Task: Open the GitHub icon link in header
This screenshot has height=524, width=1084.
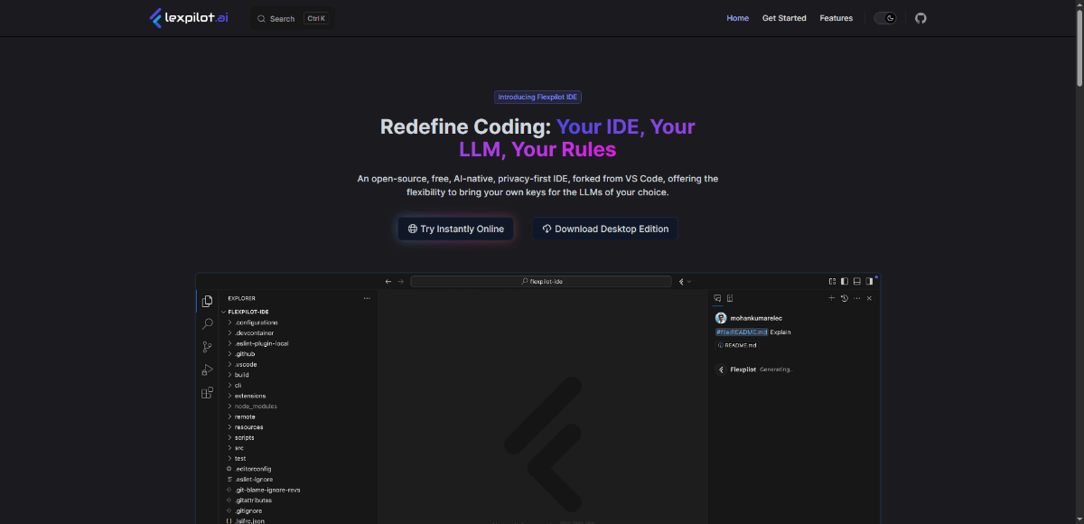Action: 920,18
